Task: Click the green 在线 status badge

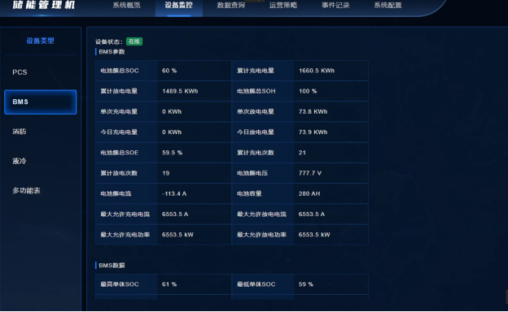Action: 134,41
